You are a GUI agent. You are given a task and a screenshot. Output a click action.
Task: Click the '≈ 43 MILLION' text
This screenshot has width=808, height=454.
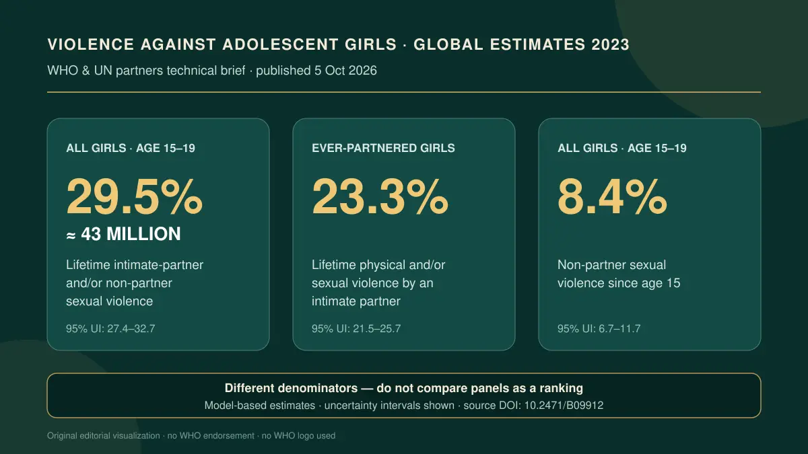point(123,234)
